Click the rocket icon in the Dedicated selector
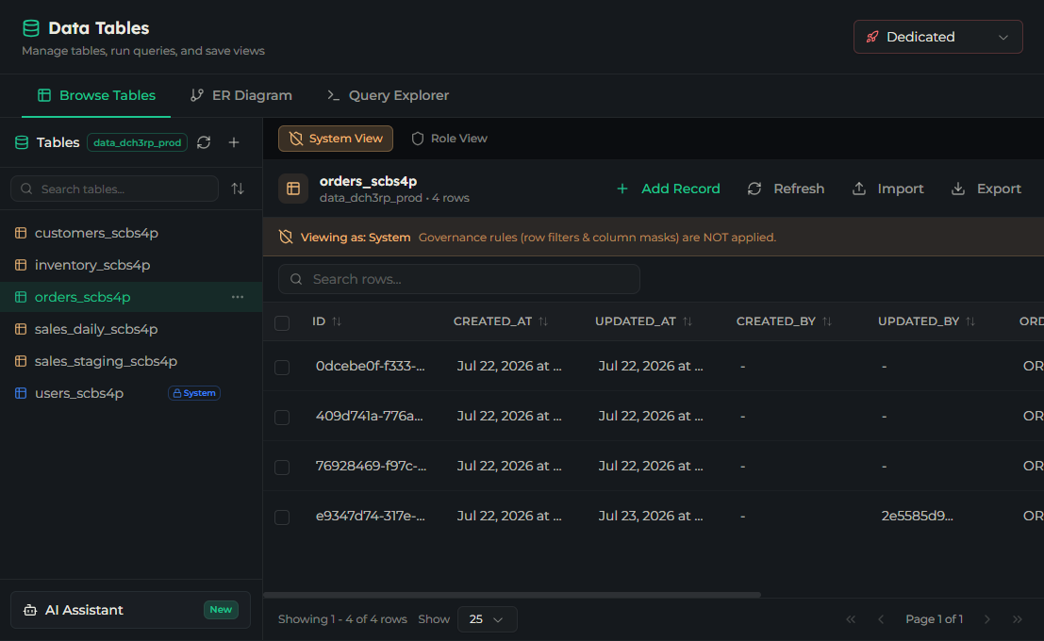Viewport: 1044px width, 641px height. click(872, 37)
